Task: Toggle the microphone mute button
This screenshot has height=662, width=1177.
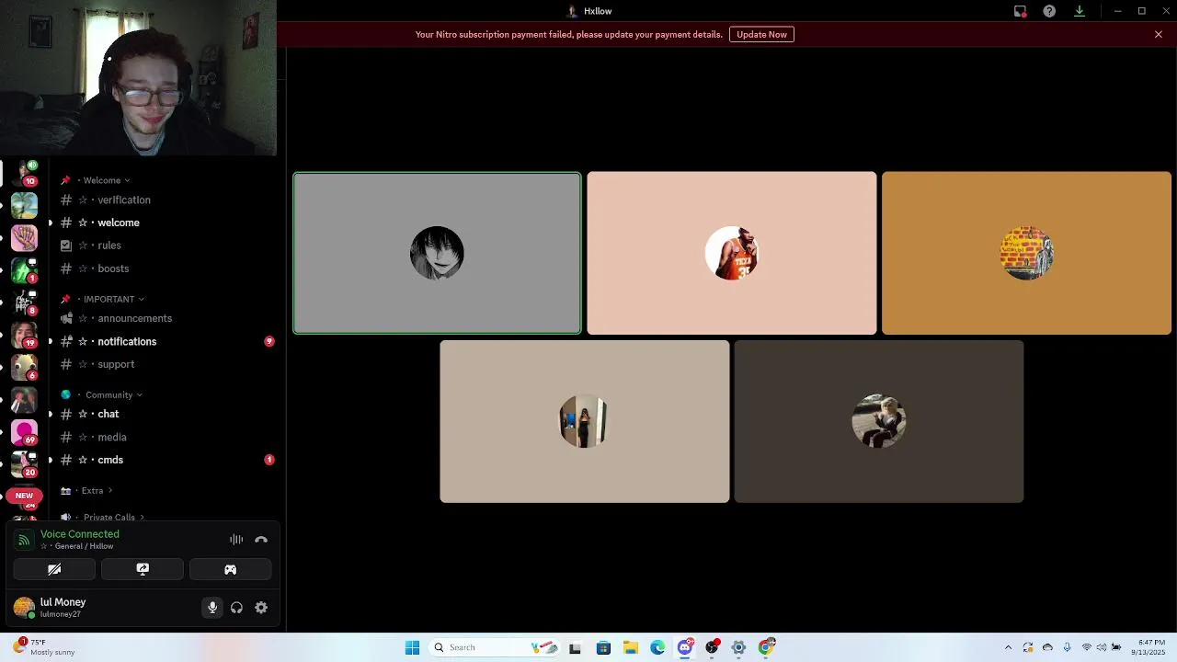Action: click(212, 607)
